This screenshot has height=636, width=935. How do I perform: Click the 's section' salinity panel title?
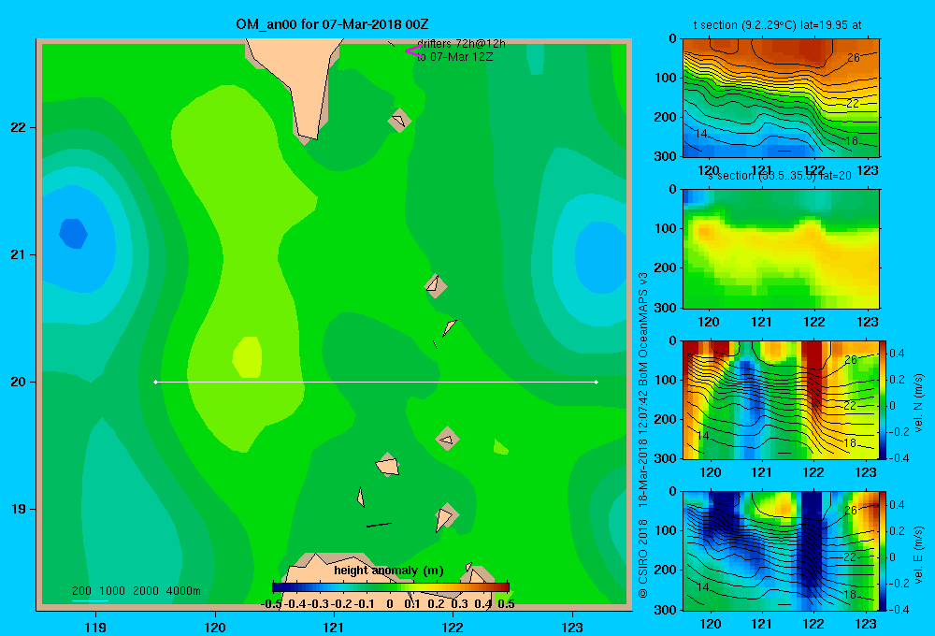[x=780, y=176]
